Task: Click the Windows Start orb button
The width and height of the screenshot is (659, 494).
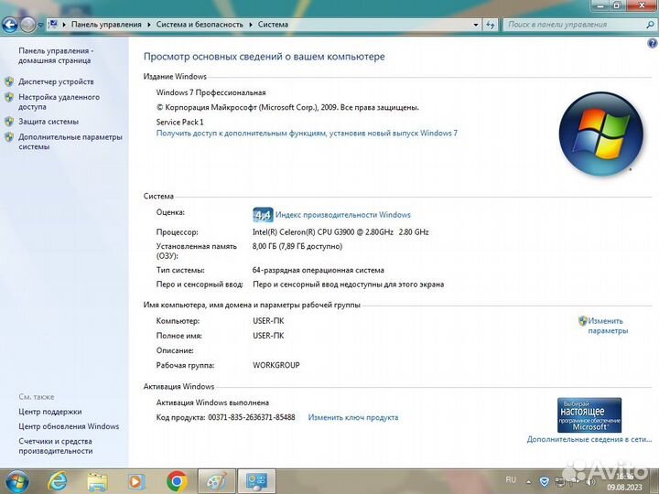Action: tap(17, 480)
